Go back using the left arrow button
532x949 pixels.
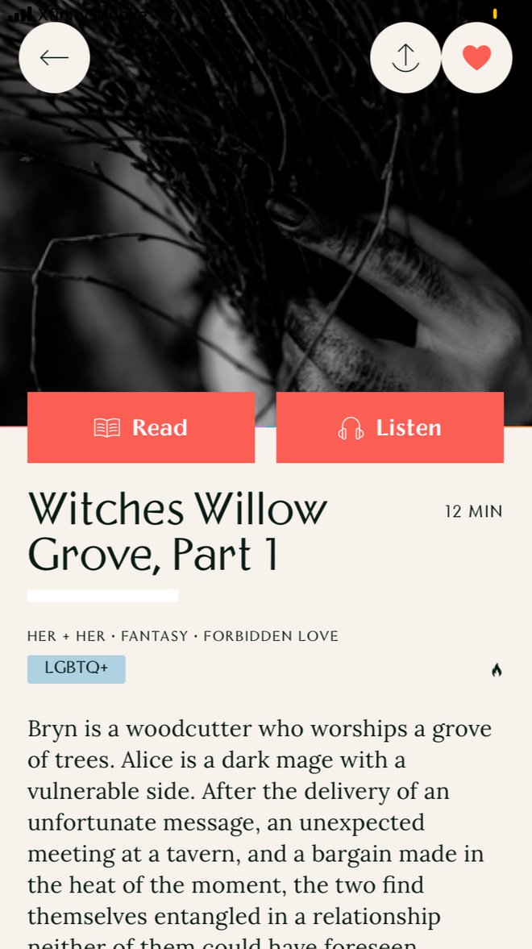[55, 57]
